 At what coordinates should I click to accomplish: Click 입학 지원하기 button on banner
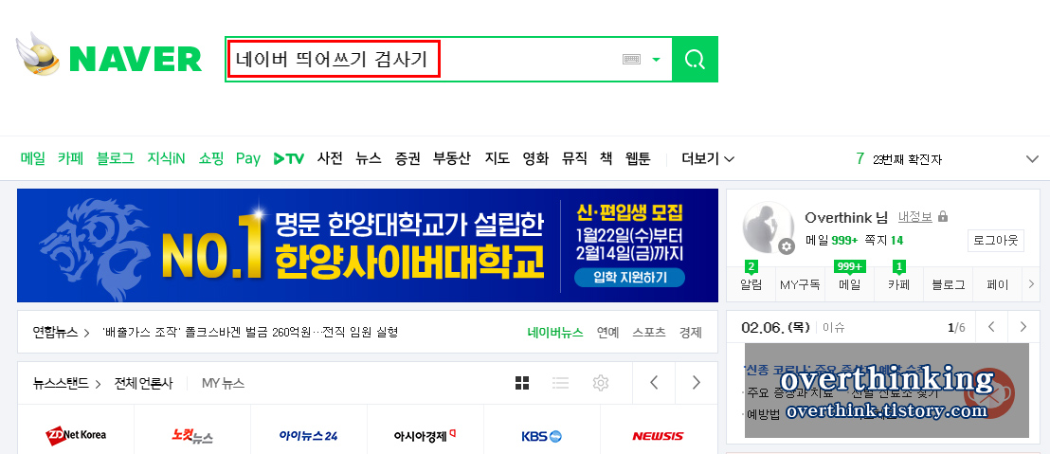coord(629,277)
